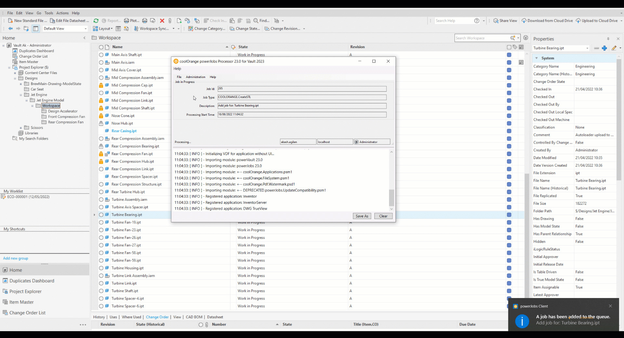Click the Workspace Sync icon
Screen dimensions: 624x338
[x=136, y=29]
